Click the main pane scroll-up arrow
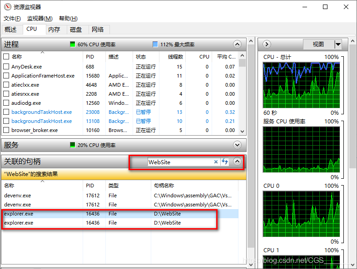Screen dimensions: 357x269 click(251, 41)
